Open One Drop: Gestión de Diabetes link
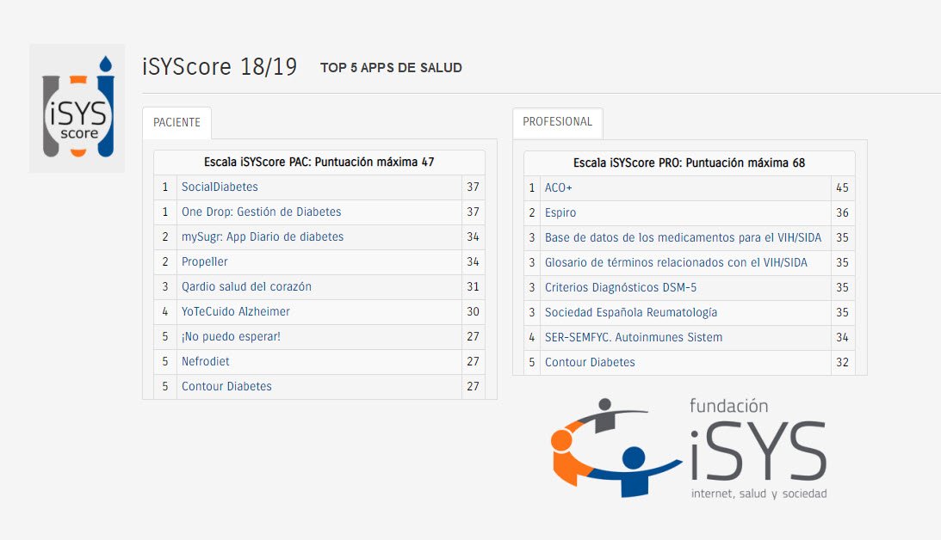Viewport: 941px width, 540px height. 261,212
